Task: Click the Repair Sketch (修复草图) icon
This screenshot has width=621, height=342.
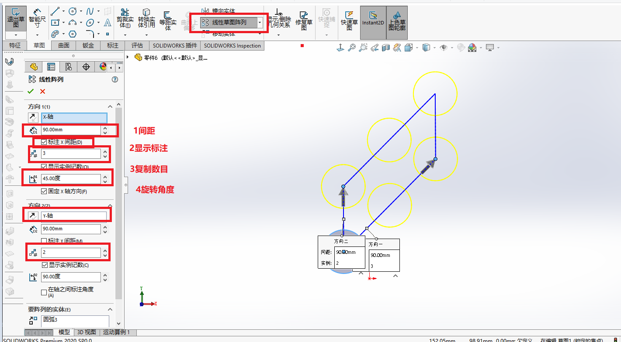Action: (304, 20)
